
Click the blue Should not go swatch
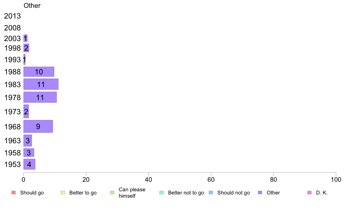211,193
